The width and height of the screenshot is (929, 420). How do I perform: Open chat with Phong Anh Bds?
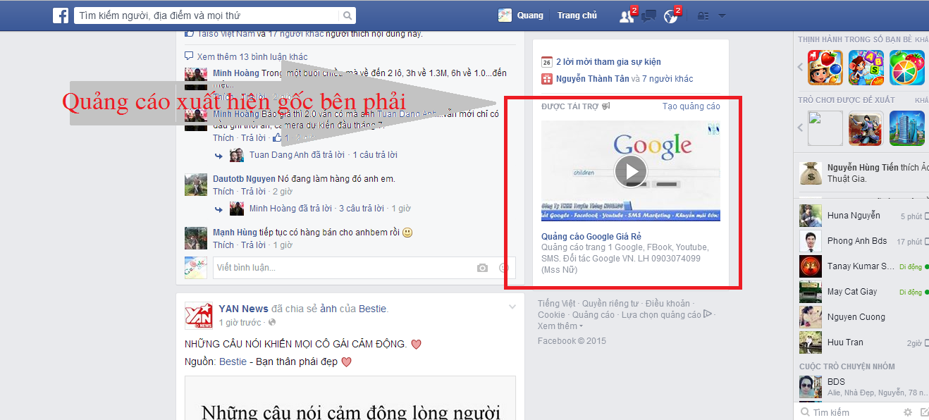pyautogui.click(x=864, y=241)
